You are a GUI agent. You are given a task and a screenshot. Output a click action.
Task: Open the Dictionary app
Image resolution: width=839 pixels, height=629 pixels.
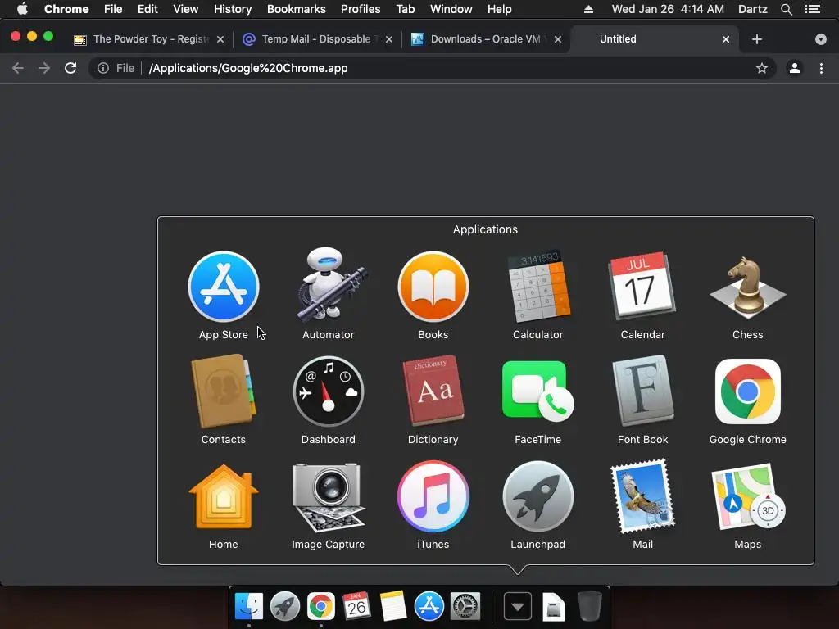(433, 391)
